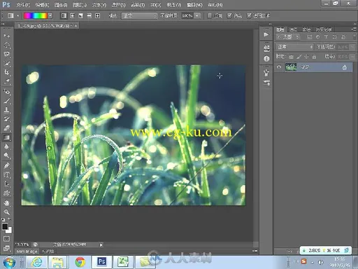Select the Eraser tool
The height and width of the screenshot is (269, 358).
(x=7, y=128)
